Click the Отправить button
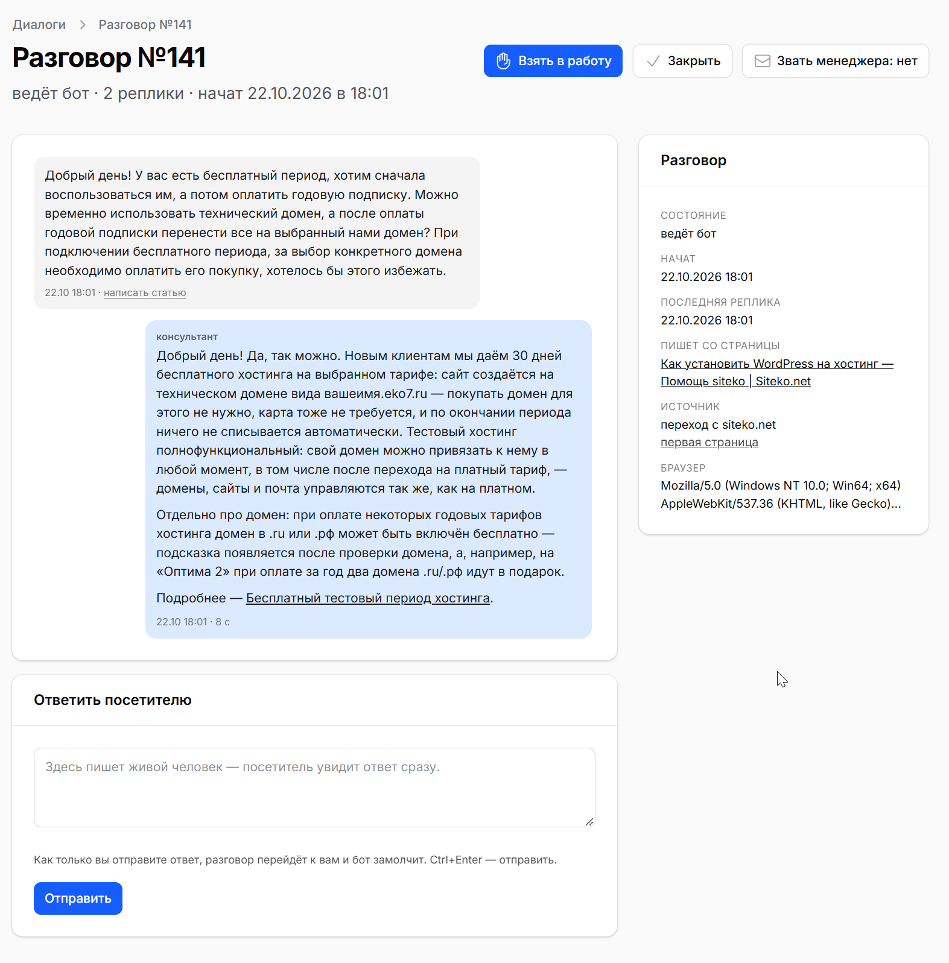Image resolution: width=949 pixels, height=963 pixels. [78, 898]
